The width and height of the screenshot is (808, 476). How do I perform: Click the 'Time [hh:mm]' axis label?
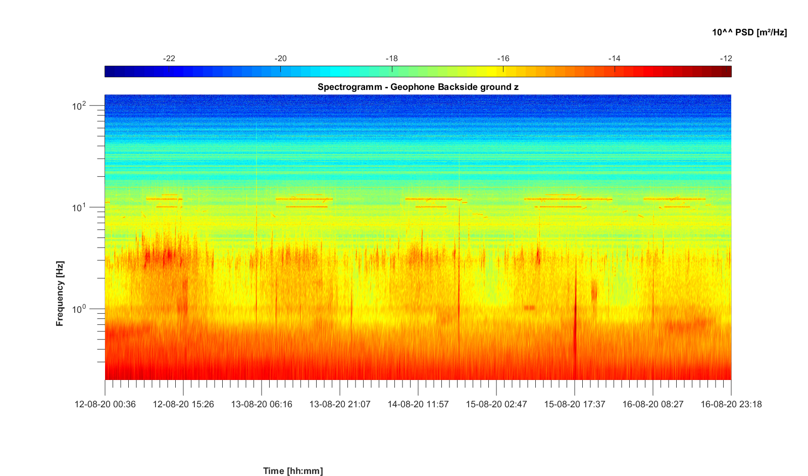pos(293,471)
